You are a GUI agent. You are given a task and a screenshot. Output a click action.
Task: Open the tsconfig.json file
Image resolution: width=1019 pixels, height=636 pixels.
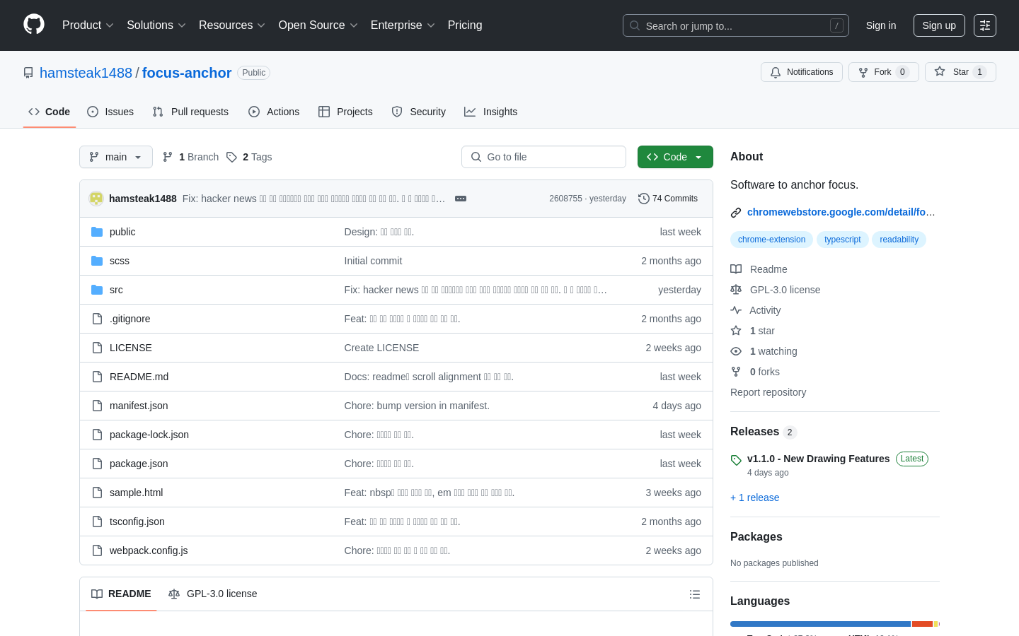(137, 522)
